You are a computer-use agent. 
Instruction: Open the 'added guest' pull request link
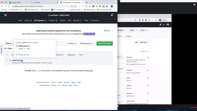18,60
